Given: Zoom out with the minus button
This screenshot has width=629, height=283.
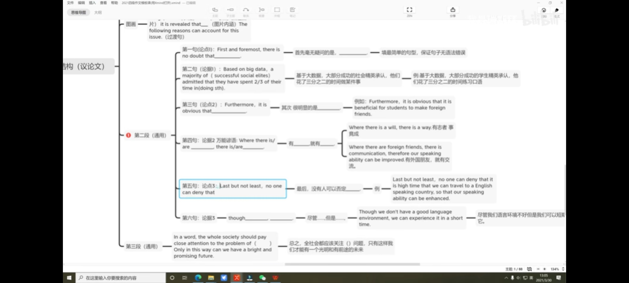Looking at the screenshot, I should [538, 269].
